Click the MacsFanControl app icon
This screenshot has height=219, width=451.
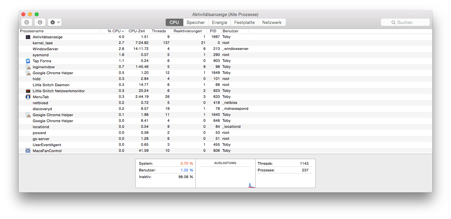pyautogui.click(x=28, y=151)
